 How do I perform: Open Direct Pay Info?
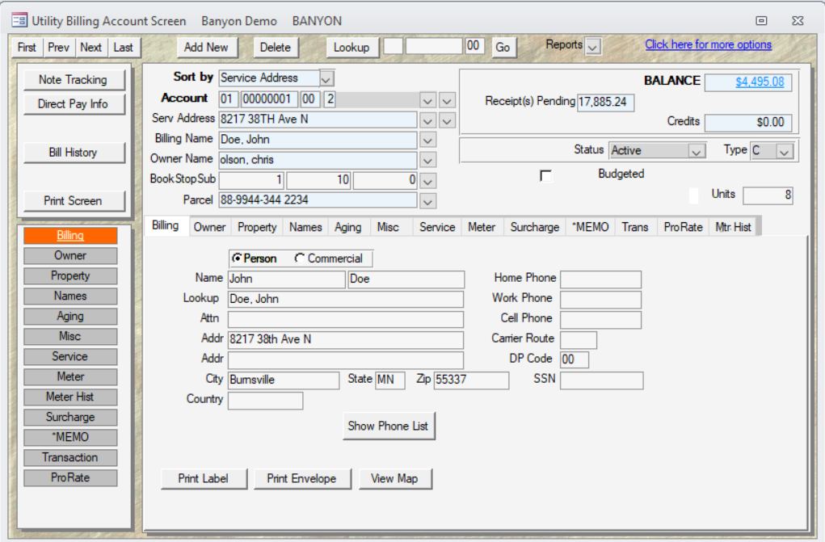(74, 103)
